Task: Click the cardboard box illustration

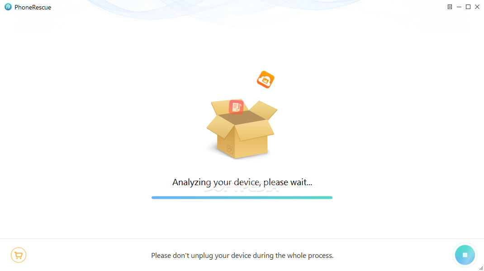Action: 242,129
